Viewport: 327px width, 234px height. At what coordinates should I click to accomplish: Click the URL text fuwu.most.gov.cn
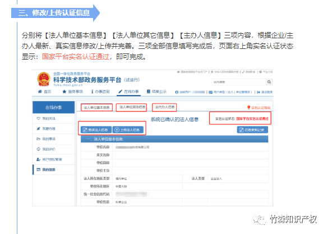(68, 85)
